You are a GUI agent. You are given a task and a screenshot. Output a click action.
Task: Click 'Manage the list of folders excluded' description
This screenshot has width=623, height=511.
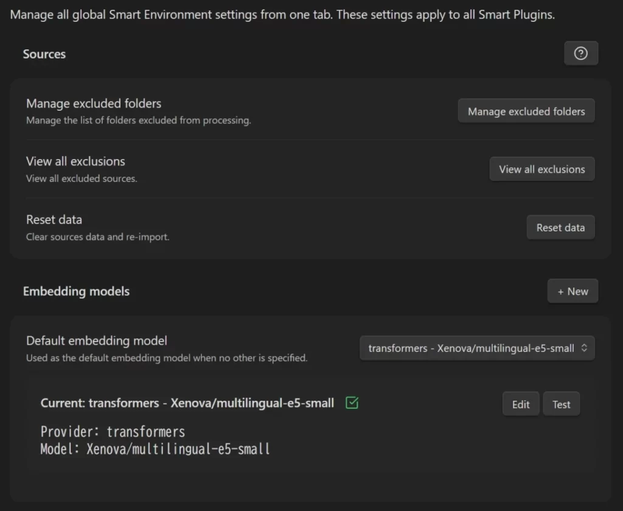[139, 120]
